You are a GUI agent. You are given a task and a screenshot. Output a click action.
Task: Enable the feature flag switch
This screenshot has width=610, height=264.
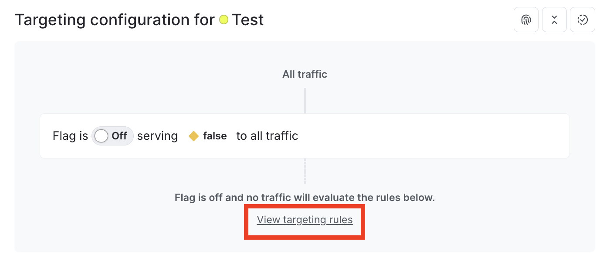tap(112, 136)
